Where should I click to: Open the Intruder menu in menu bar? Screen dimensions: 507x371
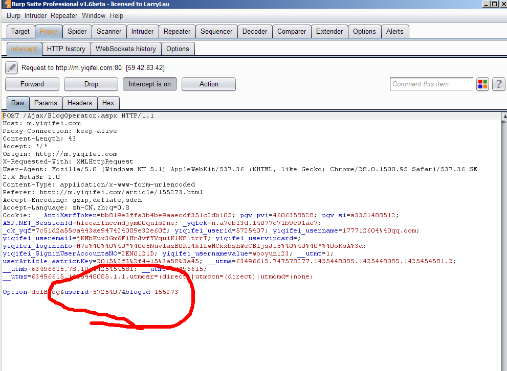[36, 15]
